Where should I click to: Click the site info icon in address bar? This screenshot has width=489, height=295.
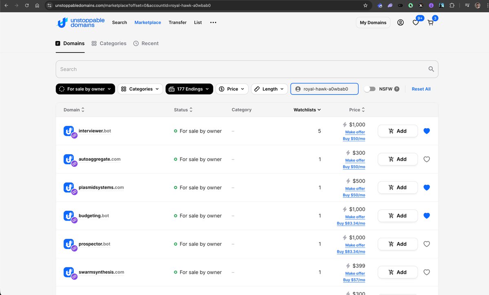point(49,6)
